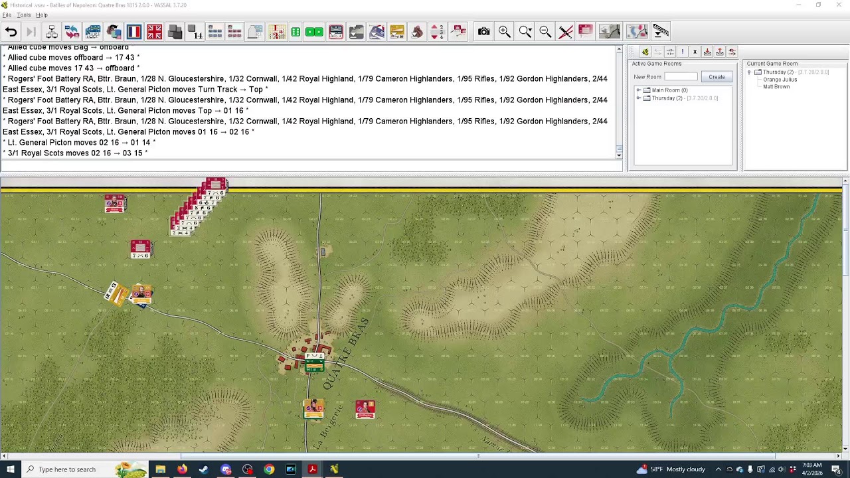Show hidden system tray icons chevron
The height and width of the screenshot is (478, 850).
[x=718, y=469]
